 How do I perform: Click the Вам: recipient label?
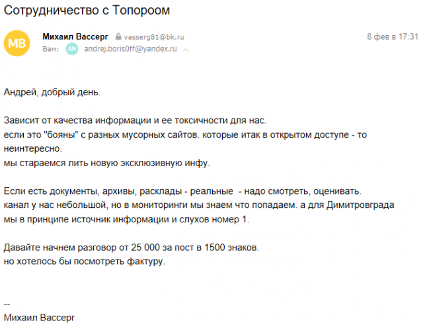click(50, 50)
